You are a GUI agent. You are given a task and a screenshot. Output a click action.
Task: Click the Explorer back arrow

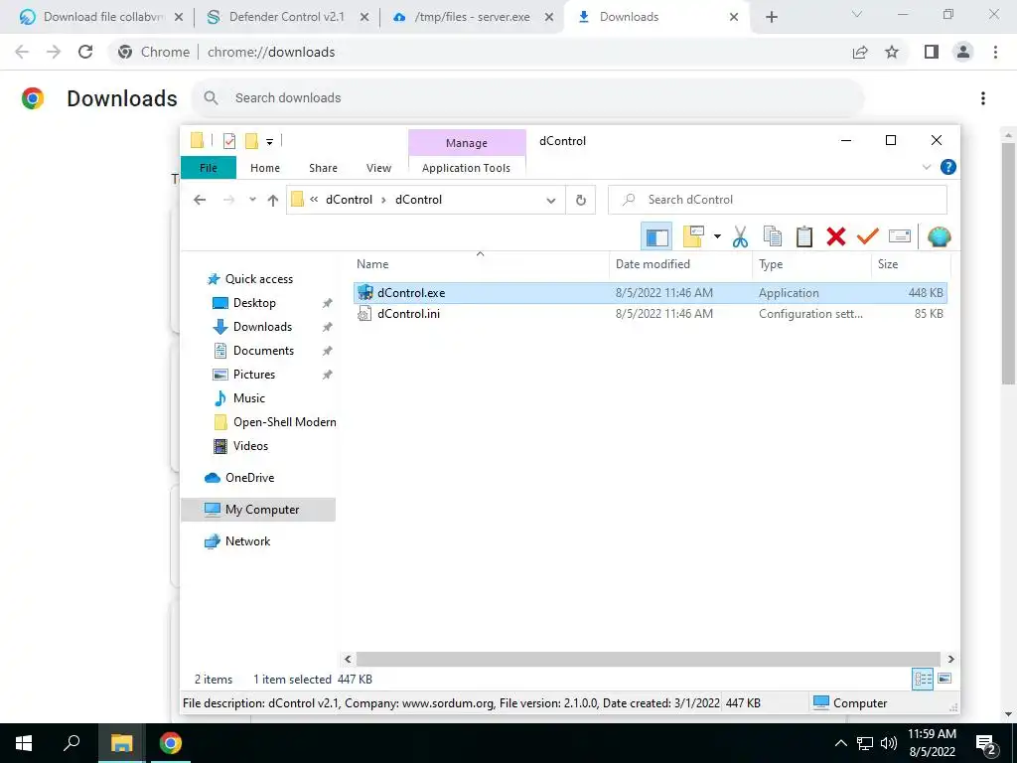point(200,200)
